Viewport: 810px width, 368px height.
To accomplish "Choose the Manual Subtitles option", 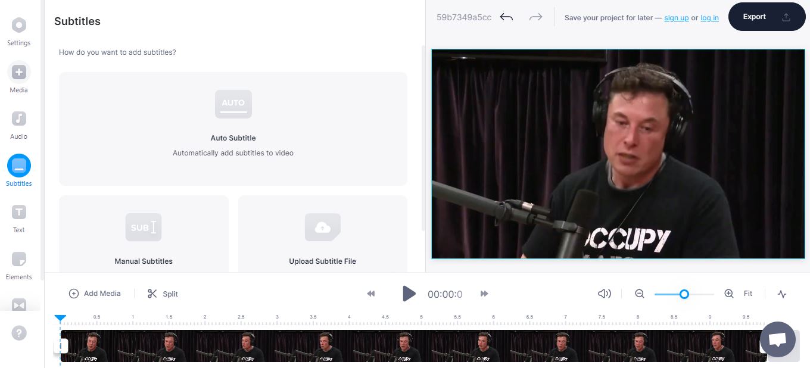I will tap(144, 234).
